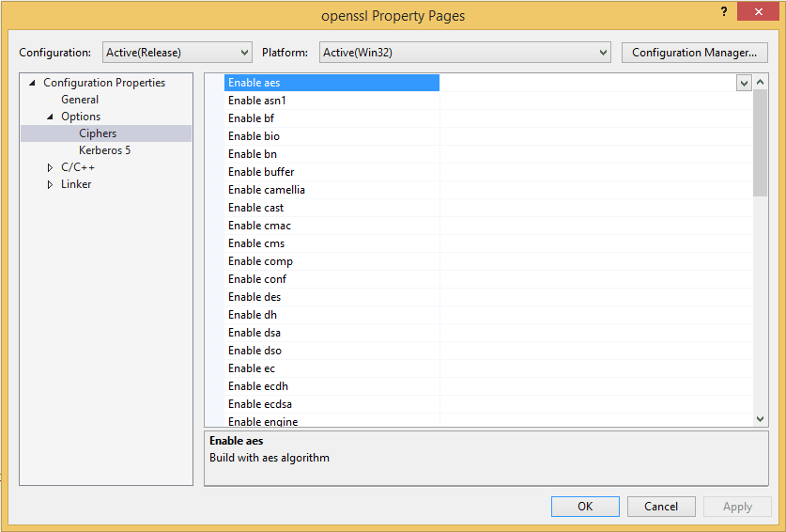Dismiss the dialog with Cancel

coord(661,507)
